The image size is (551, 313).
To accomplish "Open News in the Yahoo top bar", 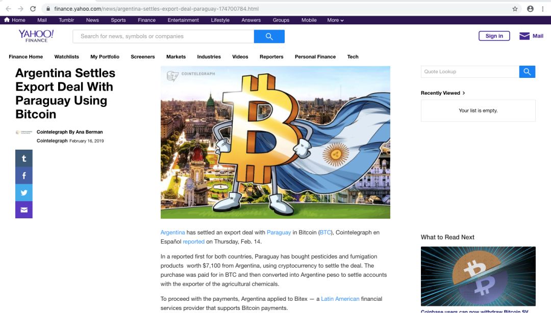I will (x=92, y=20).
